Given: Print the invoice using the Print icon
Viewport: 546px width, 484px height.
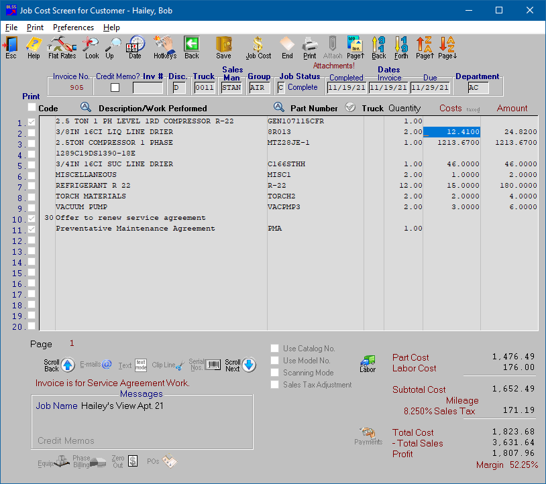Looking at the screenshot, I should [x=309, y=47].
